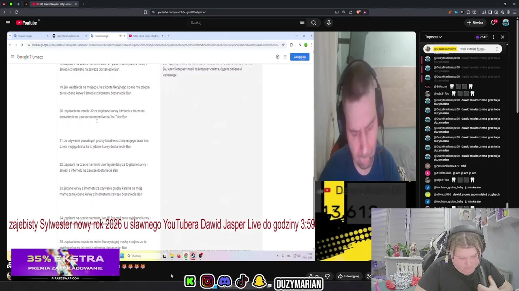
Task: Open the blue 7TV extension icon
Action: pos(456,12)
